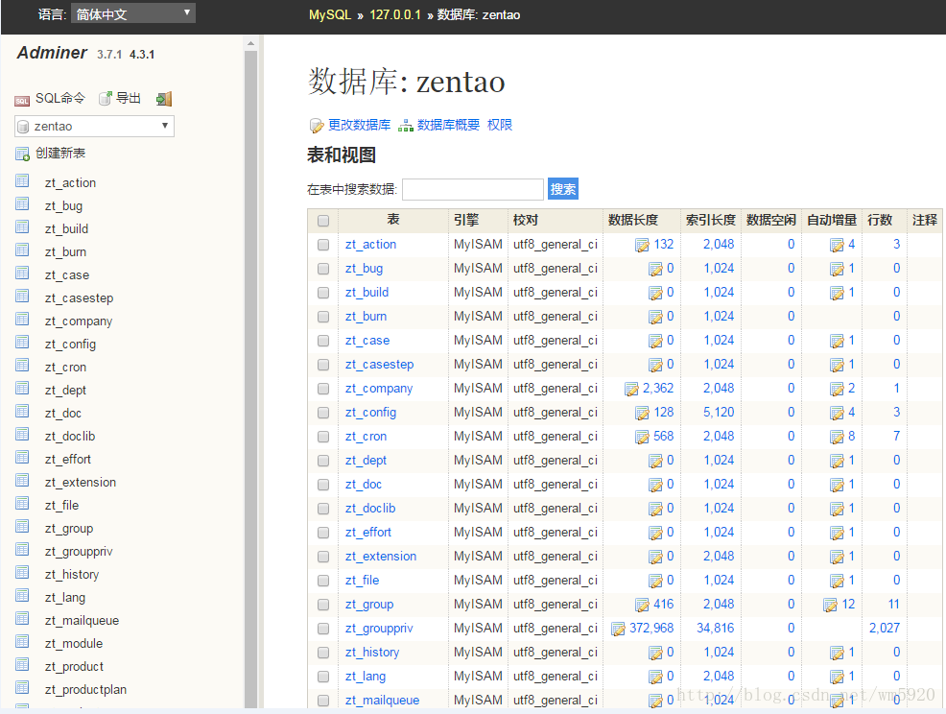Screen dimensions: 946x714
Task: Toggle the select-all checkbox in table header
Action: pyautogui.click(x=323, y=221)
